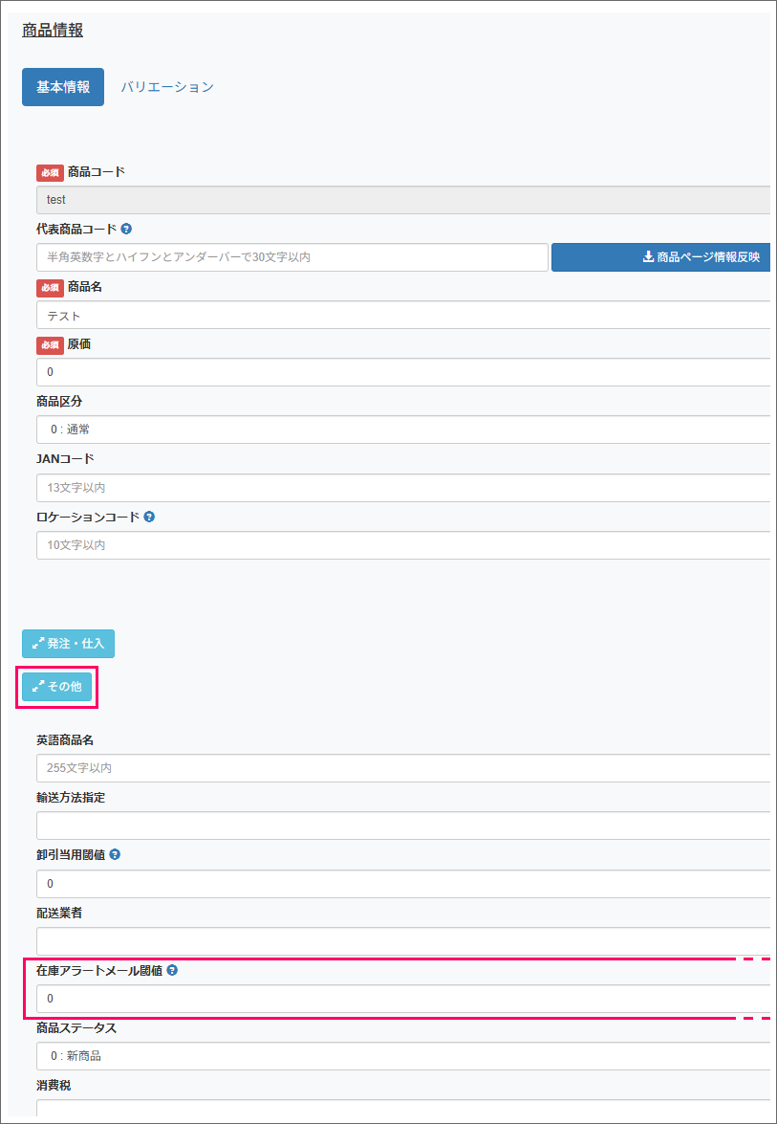Open the 消費税 dropdown
The height and width of the screenshot is (1124, 777).
tap(401, 1109)
